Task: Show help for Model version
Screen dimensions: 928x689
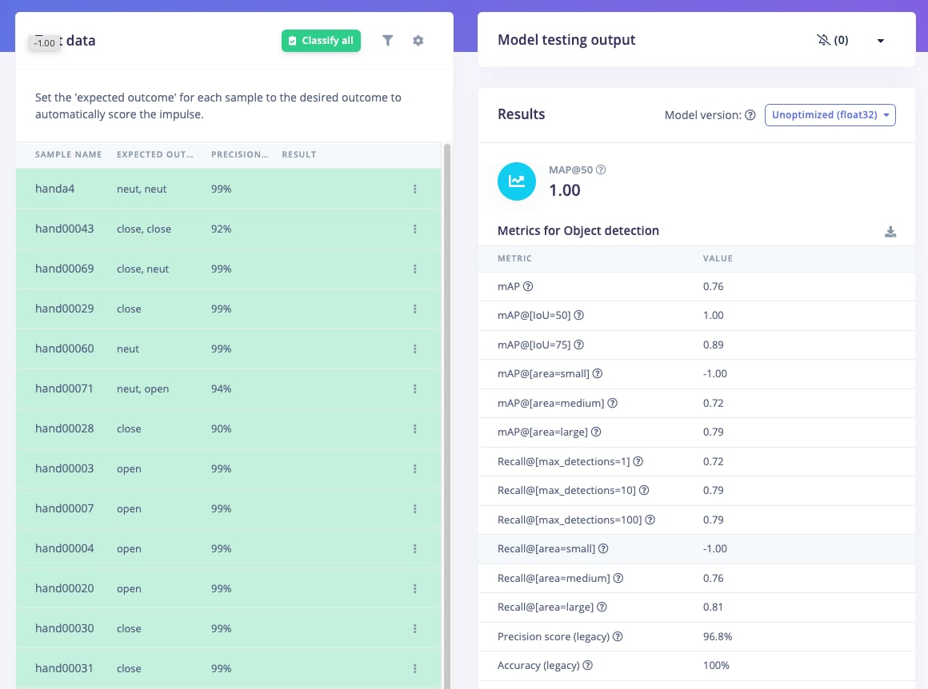Action: [x=750, y=115]
